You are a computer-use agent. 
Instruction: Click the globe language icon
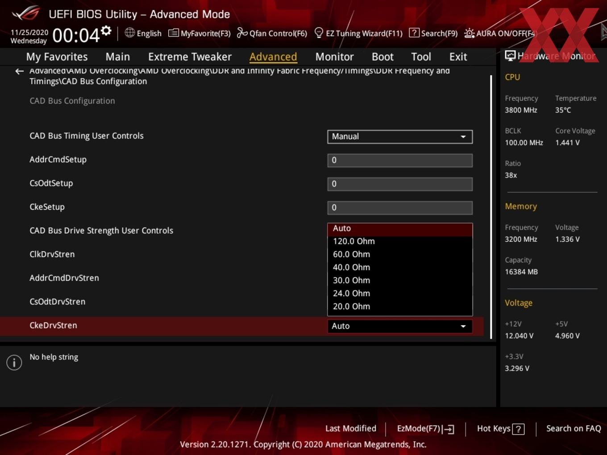(129, 33)
